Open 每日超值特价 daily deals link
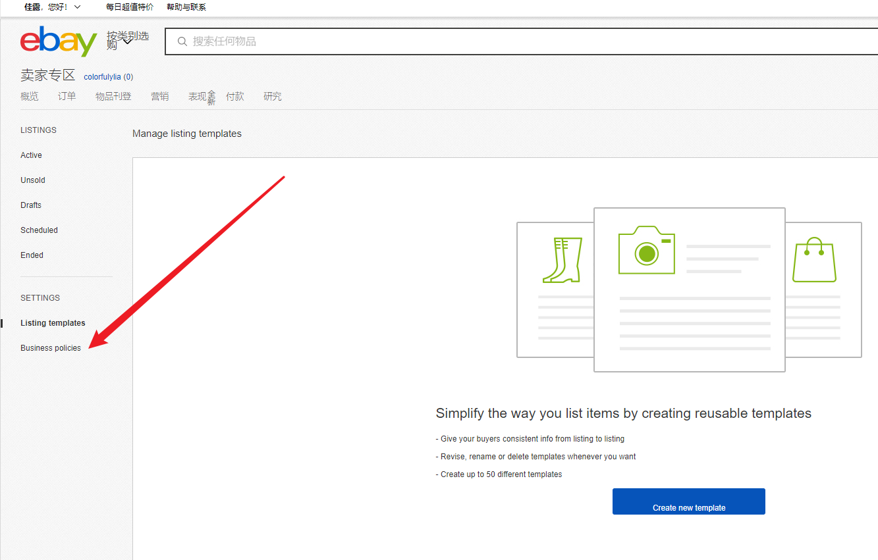 130,7
